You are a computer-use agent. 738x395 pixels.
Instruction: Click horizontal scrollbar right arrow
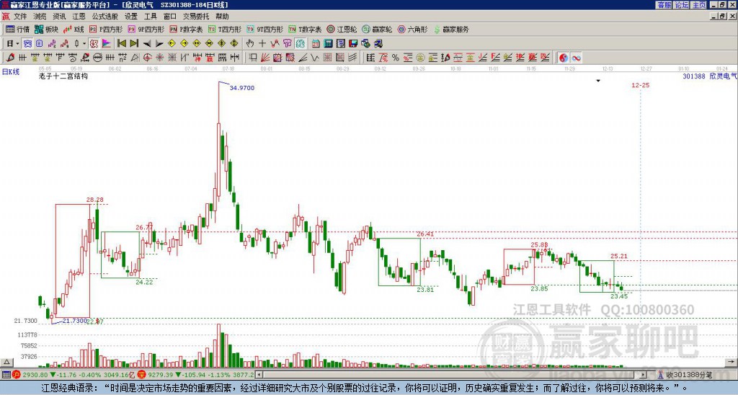[x=644, y=375]
